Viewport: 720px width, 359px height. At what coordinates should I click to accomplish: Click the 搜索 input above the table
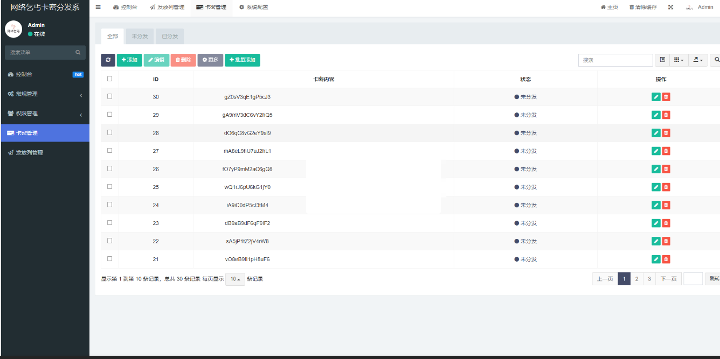(x=615, y=60)
